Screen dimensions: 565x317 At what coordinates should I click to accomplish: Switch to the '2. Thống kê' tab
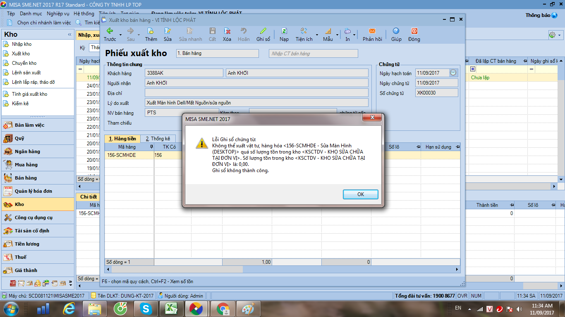pyautogui.click(x=158, y=139)
